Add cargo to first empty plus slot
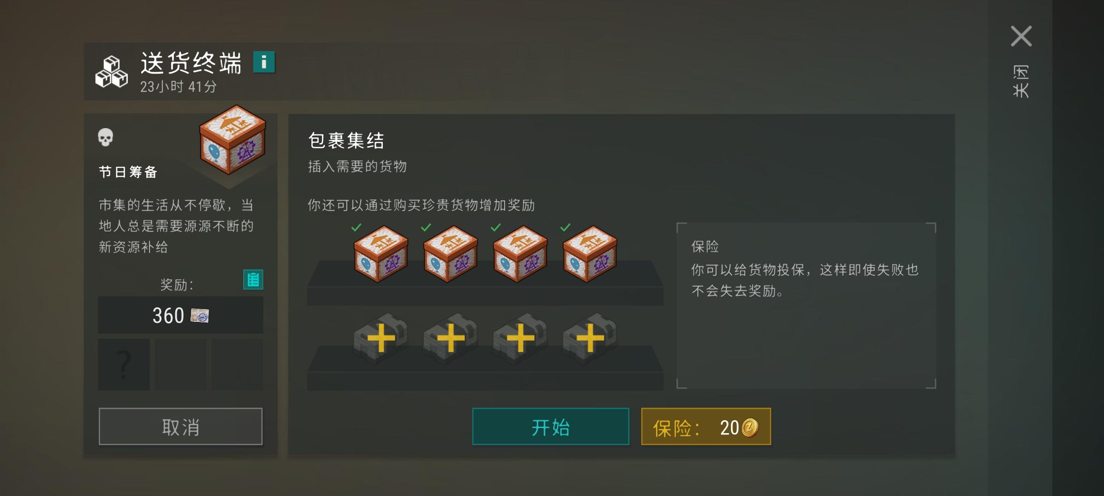The image size is (1104, 496). 380,338
